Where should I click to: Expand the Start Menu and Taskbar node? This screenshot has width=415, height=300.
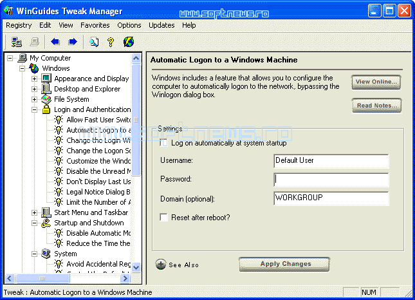tap(34, 212)
